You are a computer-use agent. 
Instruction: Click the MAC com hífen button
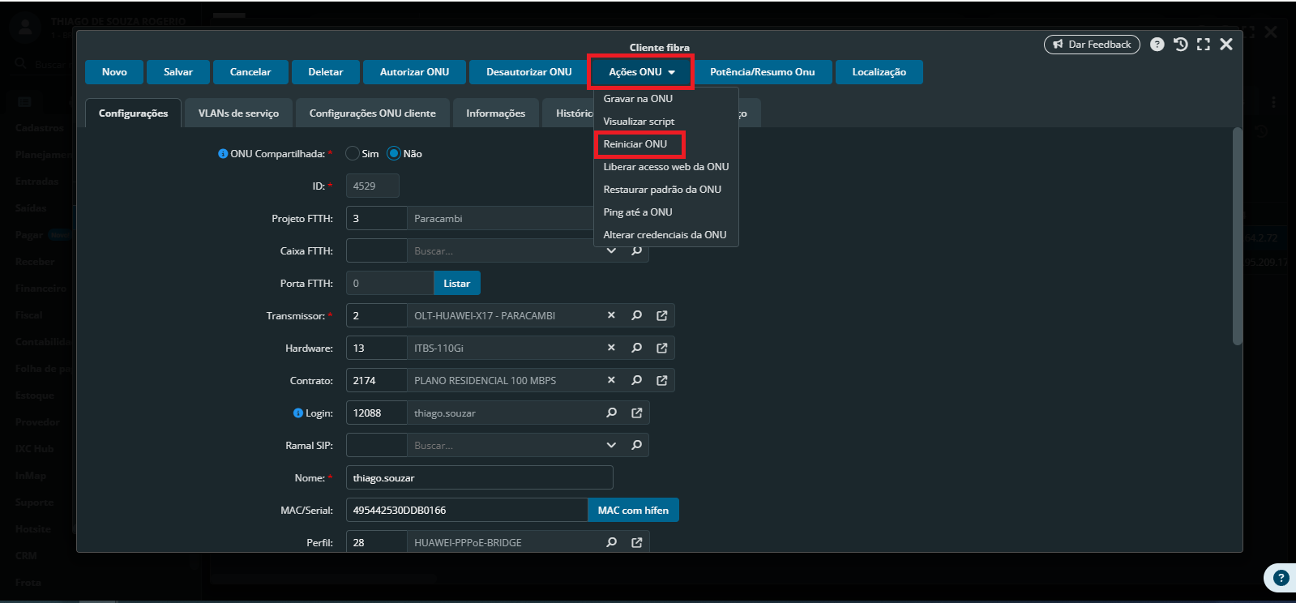(x=633, y=510)
